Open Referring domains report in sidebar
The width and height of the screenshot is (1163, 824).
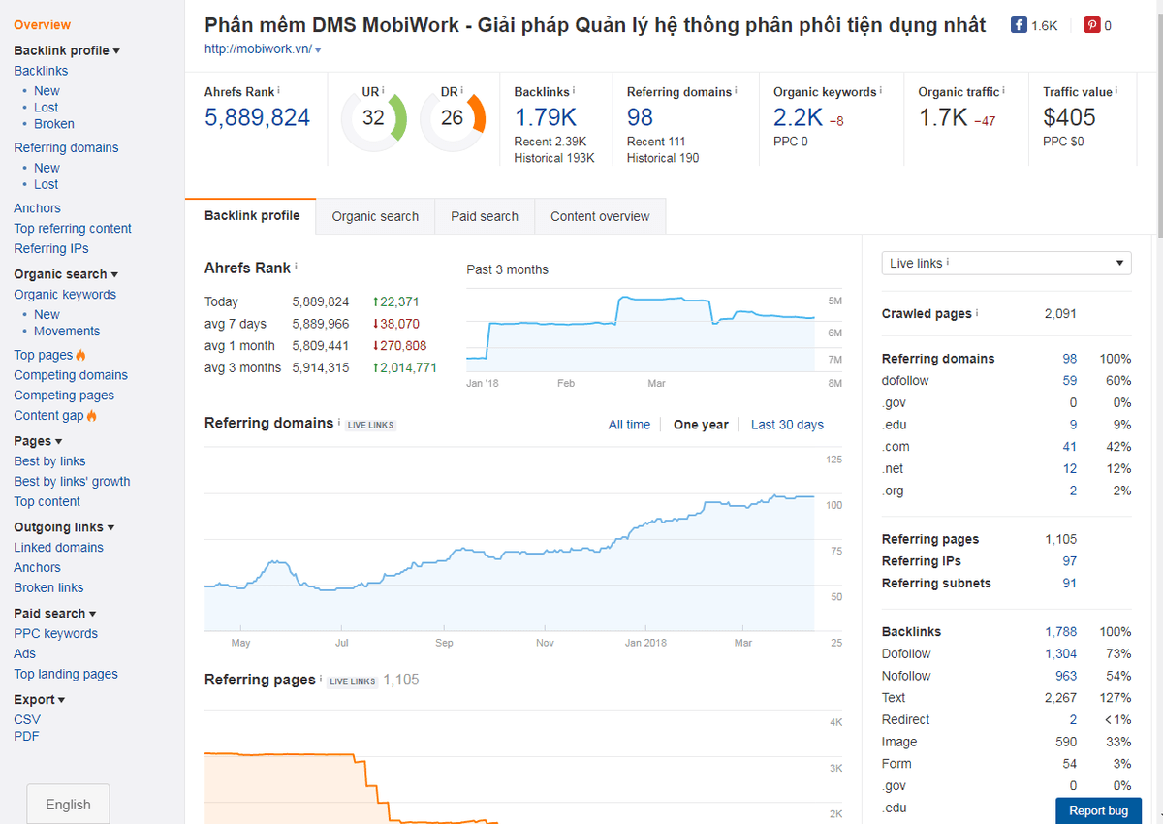point(66,147)
